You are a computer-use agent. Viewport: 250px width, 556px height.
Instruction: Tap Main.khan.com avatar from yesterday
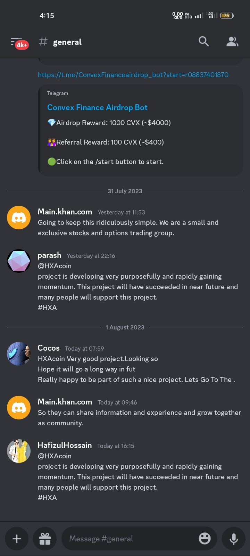pos(19,217)
